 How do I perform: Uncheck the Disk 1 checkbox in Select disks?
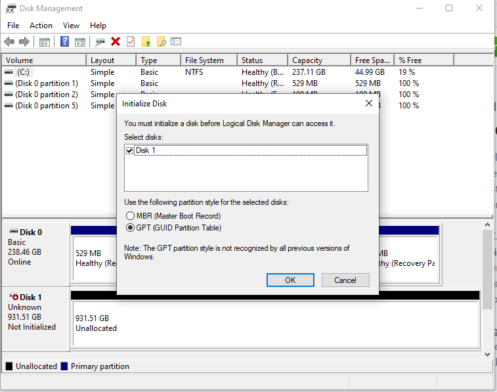(x=129, y=150)
